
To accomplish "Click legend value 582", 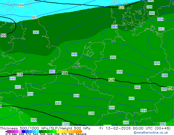I will click(x=71, y=134).
